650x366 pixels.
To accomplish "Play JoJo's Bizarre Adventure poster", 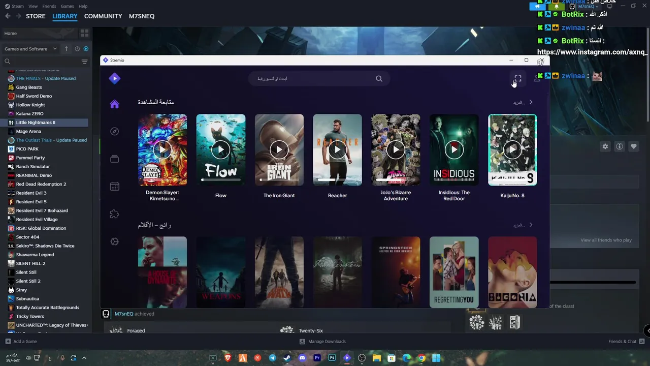I will tap(396, 150).
